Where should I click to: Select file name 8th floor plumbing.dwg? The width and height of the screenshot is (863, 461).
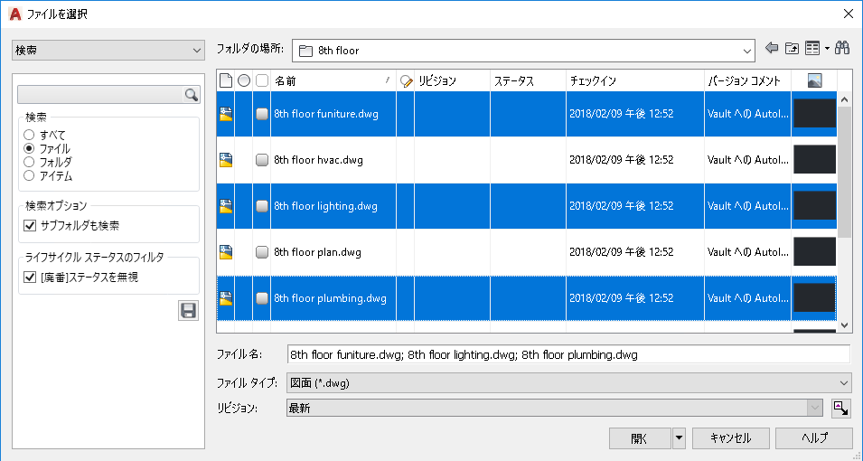tap(330, 298)
